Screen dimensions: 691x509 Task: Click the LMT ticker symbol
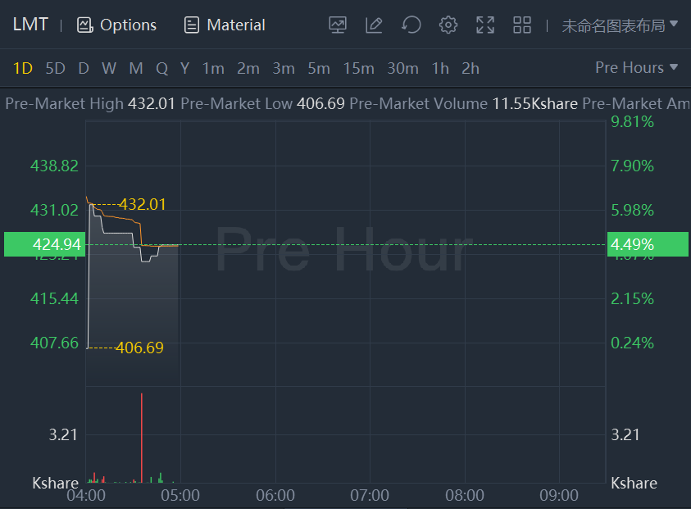pos(30,25)
